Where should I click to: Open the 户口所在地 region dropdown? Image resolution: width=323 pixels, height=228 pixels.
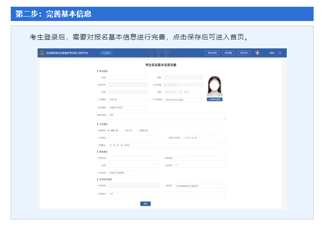point(184,100)
